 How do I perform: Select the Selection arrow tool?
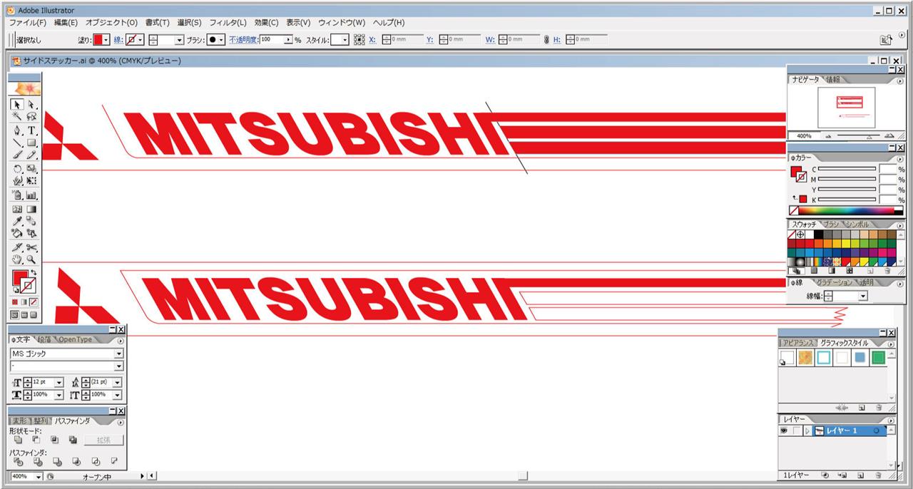(18, 104)
